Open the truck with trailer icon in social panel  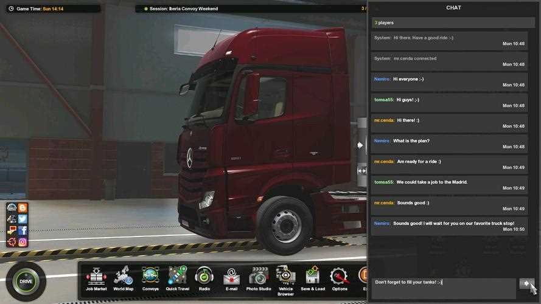[x=12, y=219]
